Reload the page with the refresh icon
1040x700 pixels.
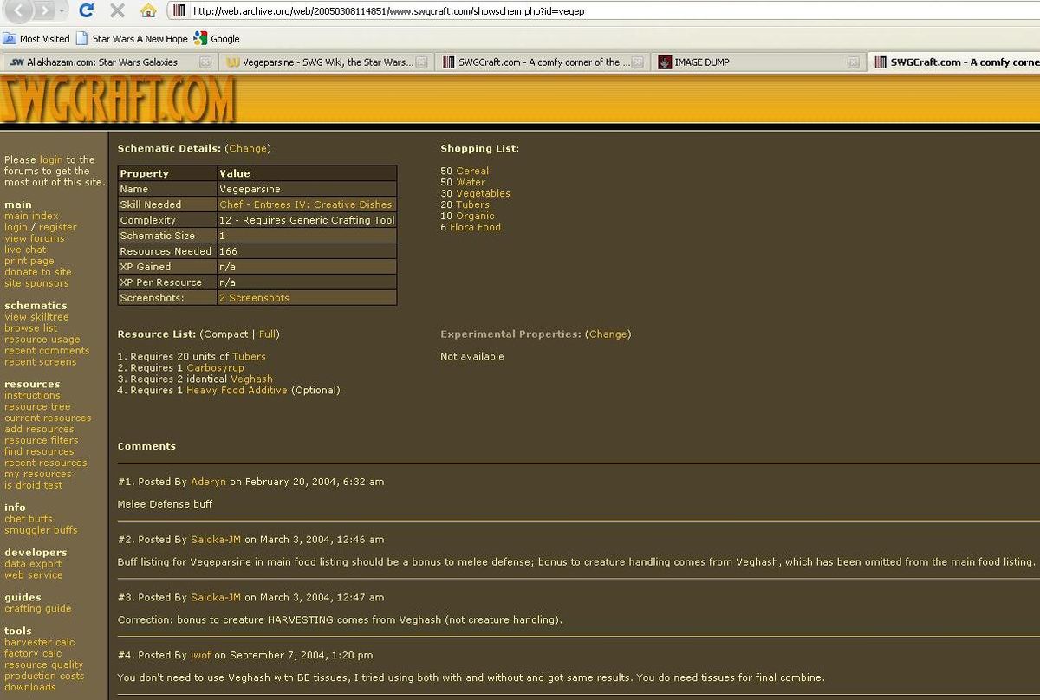(86, 11)
